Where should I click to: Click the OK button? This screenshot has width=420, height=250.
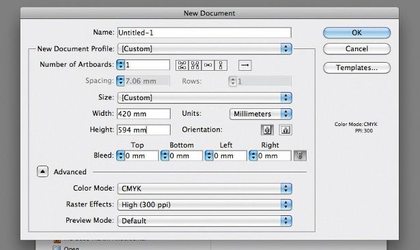356,33
